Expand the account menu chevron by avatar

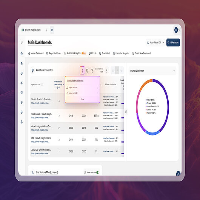click(179, 30)
